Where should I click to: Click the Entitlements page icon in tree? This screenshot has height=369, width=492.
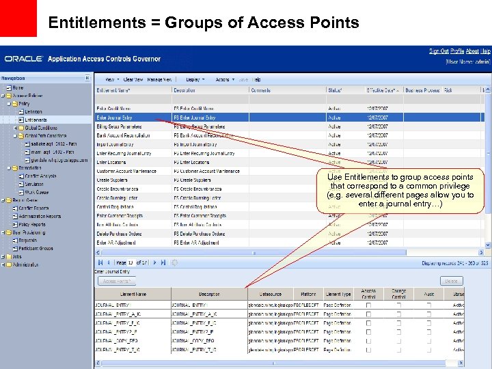tap(21, 120)
